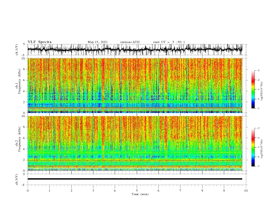This screenshot has height=214, width=277.
Task: Click the time axis tick label '5'
Action: coord(137,191)
